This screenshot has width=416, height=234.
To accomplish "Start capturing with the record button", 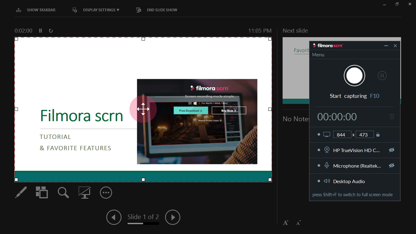I will click(354, 75).
